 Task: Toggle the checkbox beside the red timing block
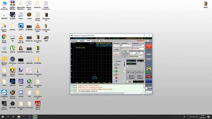pyautogui.click(x=124, y=78)
